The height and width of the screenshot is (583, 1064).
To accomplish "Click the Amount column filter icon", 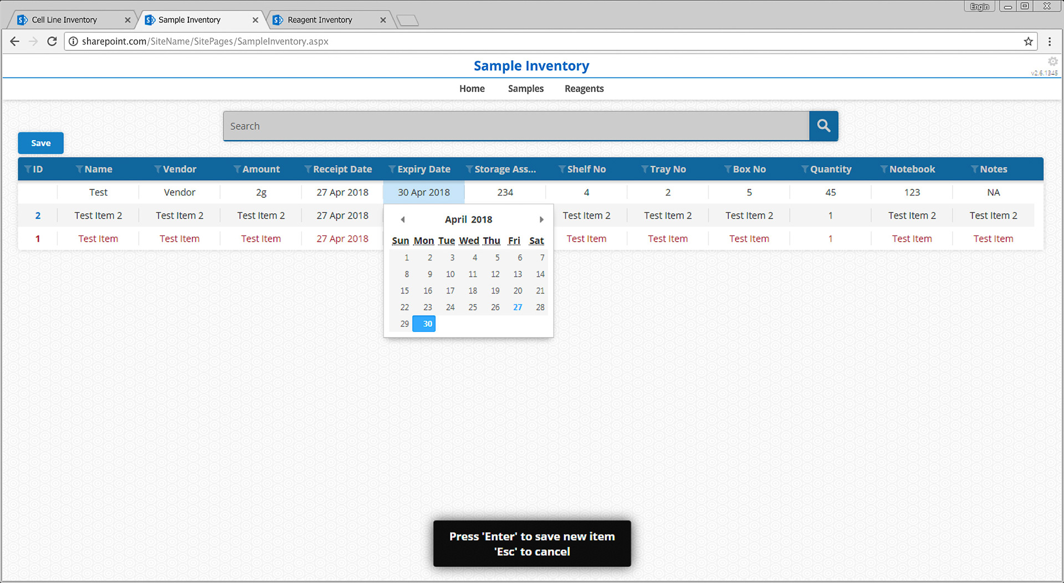I will (237, 169).
